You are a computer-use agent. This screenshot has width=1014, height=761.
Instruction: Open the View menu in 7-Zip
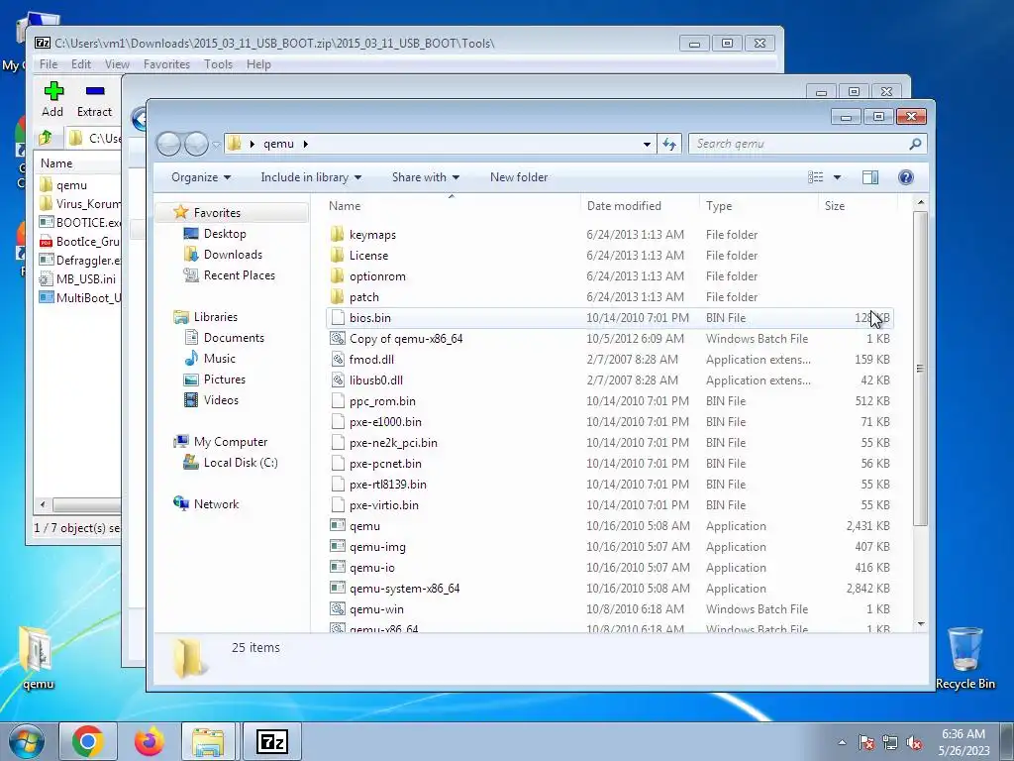(x=117, y=64)
